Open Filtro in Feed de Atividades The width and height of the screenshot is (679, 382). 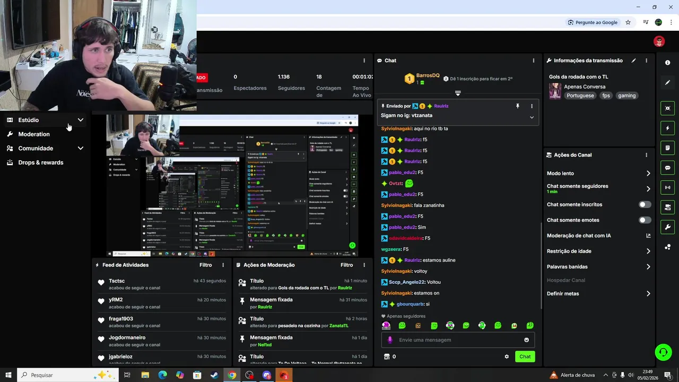coord(205,265)
